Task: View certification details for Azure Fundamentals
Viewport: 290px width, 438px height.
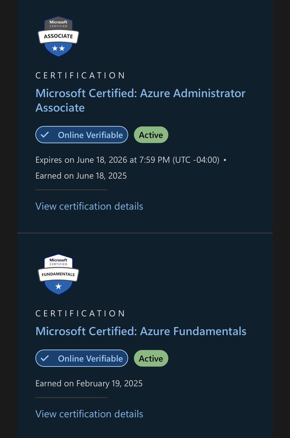Action: pyautogui.click(x=89, y=414)
